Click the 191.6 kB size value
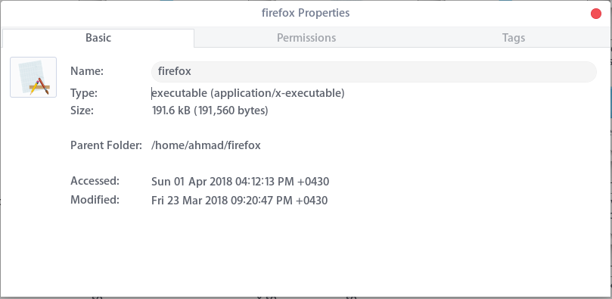The width and height of the screenshot is (612, 299). coord(171,111)
